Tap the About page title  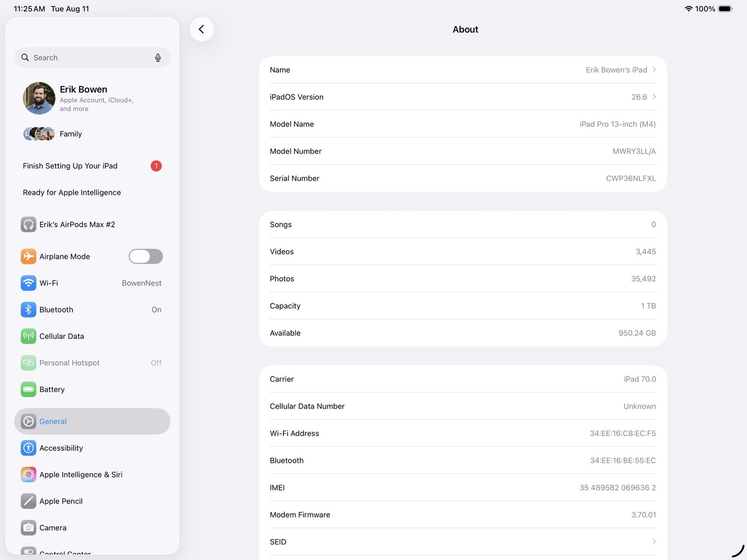tap(465, 29)
